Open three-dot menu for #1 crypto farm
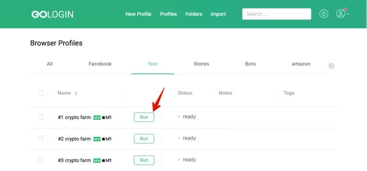The image size is (367, 171). tap(162, 117)
